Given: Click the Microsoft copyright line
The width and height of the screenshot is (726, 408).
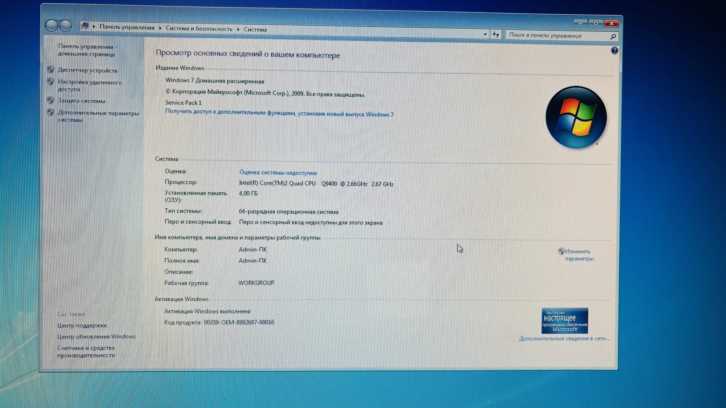Looking at the screenshot, I should click(265, 93).
